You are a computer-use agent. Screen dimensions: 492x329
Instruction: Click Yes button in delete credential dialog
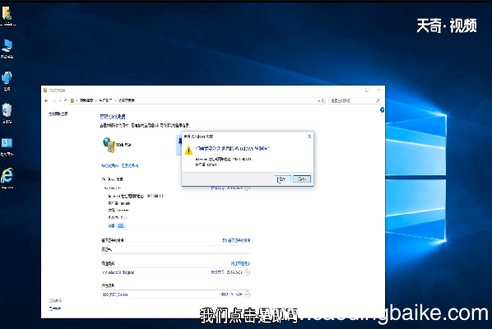click(x=282, y=179)
